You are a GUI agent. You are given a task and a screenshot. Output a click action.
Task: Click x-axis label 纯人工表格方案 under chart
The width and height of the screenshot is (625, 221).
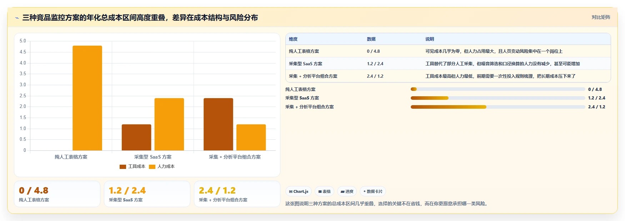[71, 157]
